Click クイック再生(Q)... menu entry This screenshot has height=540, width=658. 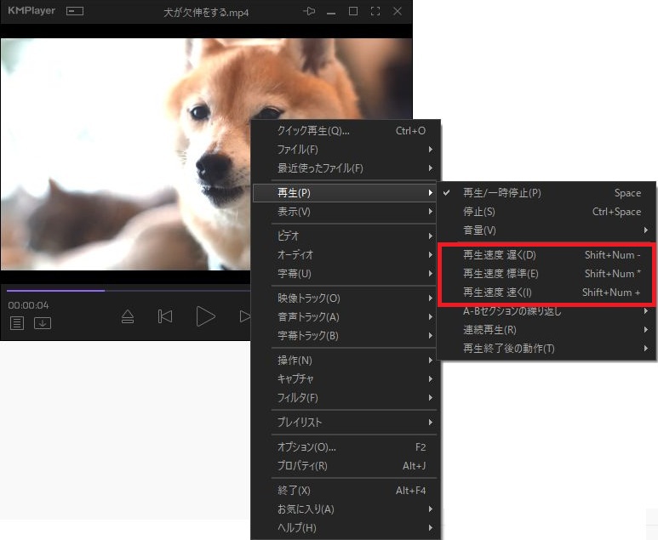(313, 131)
